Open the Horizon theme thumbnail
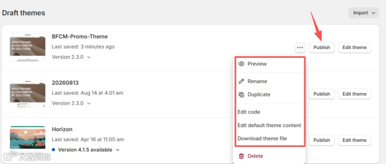Screen dimensions: 386x164 pyautogui.click(x=27, y=140)
